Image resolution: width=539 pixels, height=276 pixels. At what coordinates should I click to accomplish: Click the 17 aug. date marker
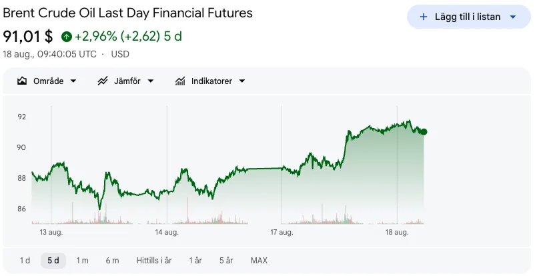[282, 233]
